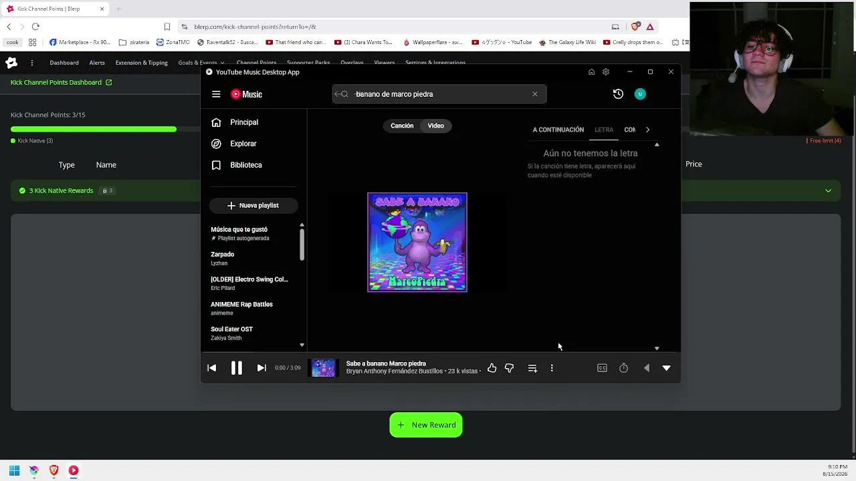Add the song to a playlist
This screenshot has width=856, height=481.
pyautogui.click(x=532, y=368)
